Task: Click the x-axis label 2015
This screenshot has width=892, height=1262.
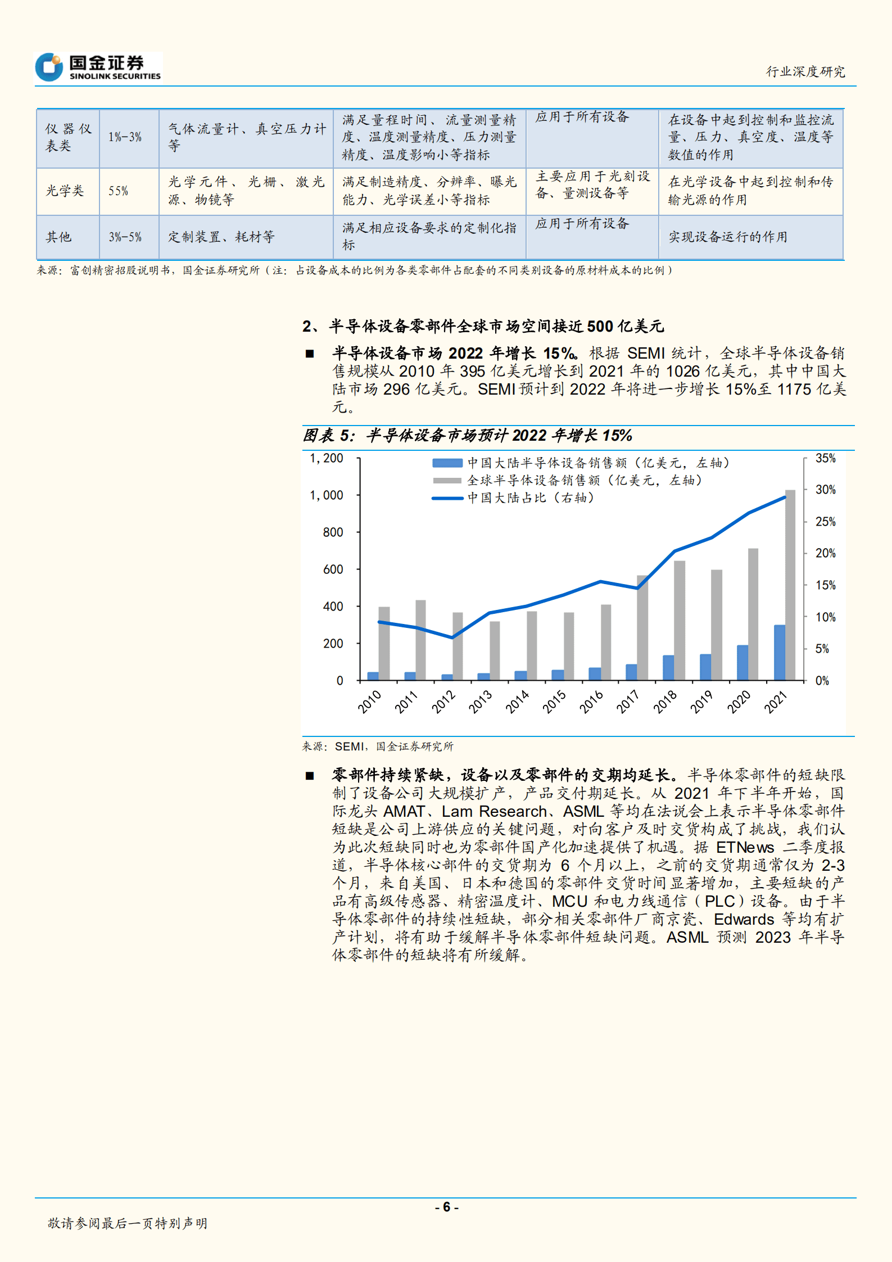Action: (x=554, y=702)
